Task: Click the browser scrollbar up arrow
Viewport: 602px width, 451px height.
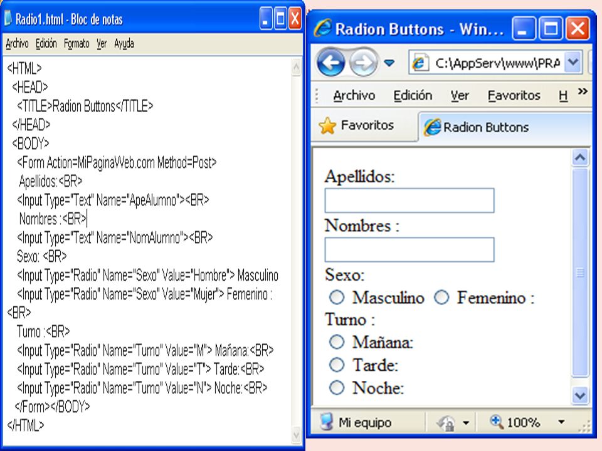Action: pos(580,157)
